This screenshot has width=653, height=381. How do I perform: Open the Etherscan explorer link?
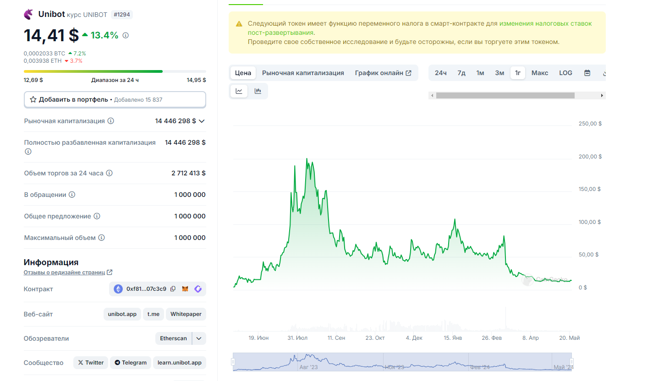tap(174, 338)
